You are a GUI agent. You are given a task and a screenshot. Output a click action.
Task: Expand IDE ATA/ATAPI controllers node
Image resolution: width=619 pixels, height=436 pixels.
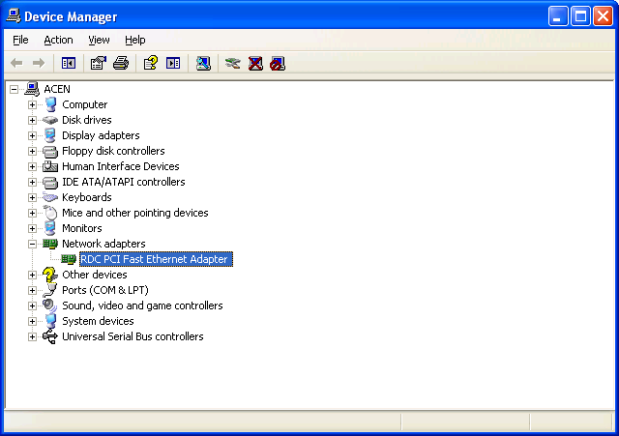click(x=32, y=183)
